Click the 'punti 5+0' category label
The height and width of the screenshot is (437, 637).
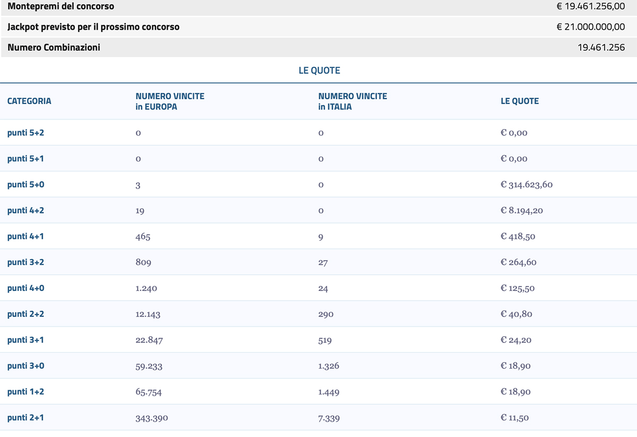[x=25, y=185]
